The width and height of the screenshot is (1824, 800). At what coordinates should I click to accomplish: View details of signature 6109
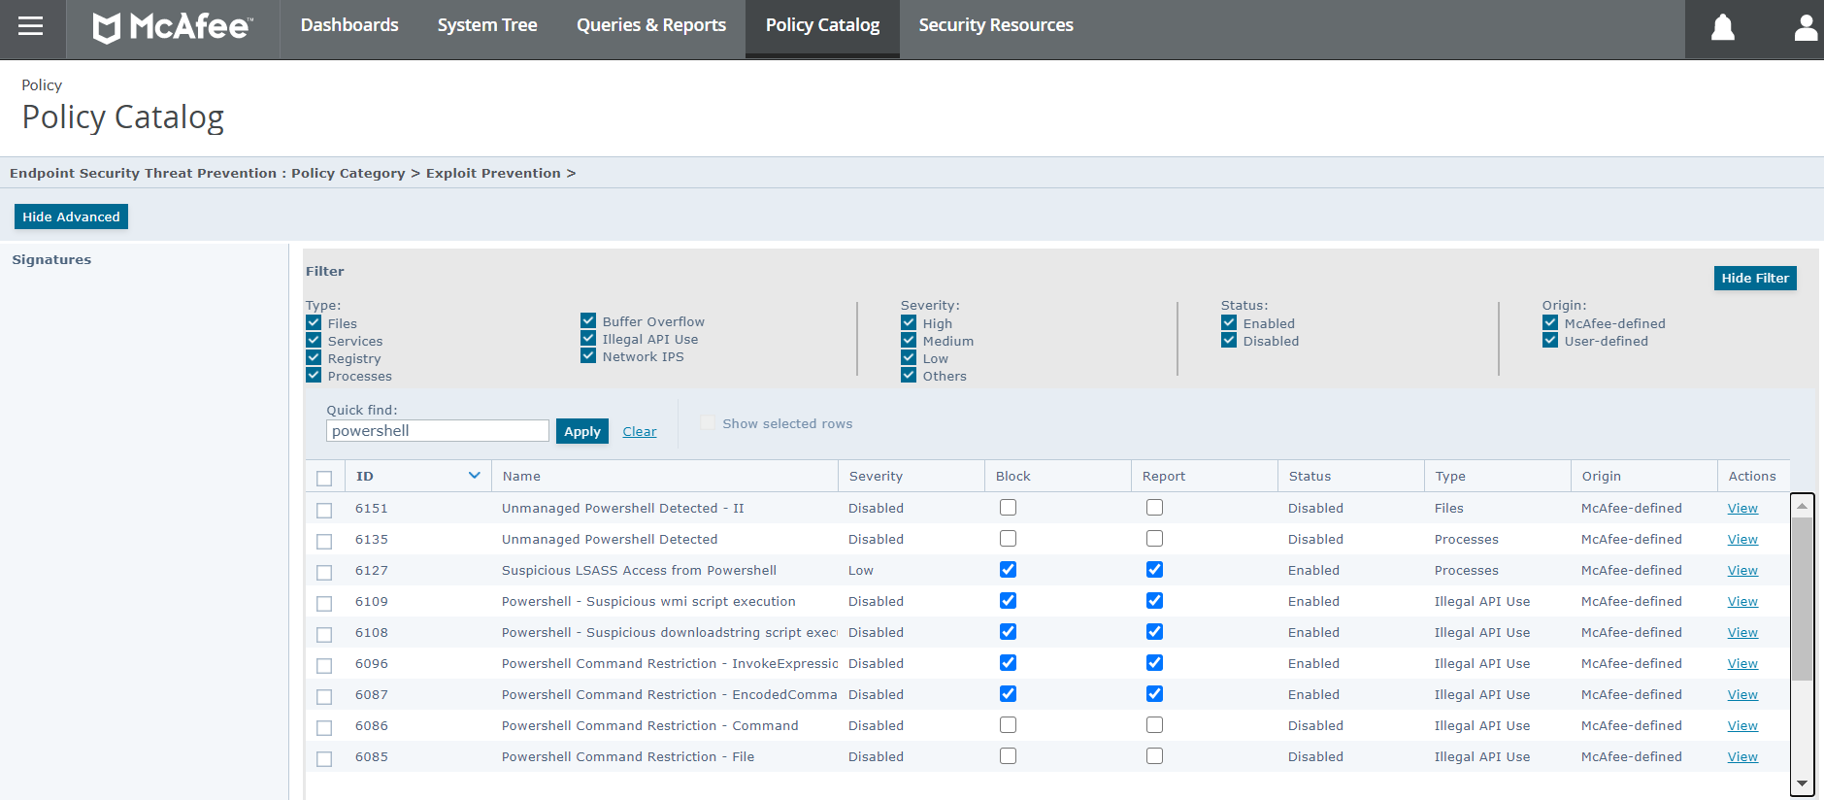(x=1742, y=602)
